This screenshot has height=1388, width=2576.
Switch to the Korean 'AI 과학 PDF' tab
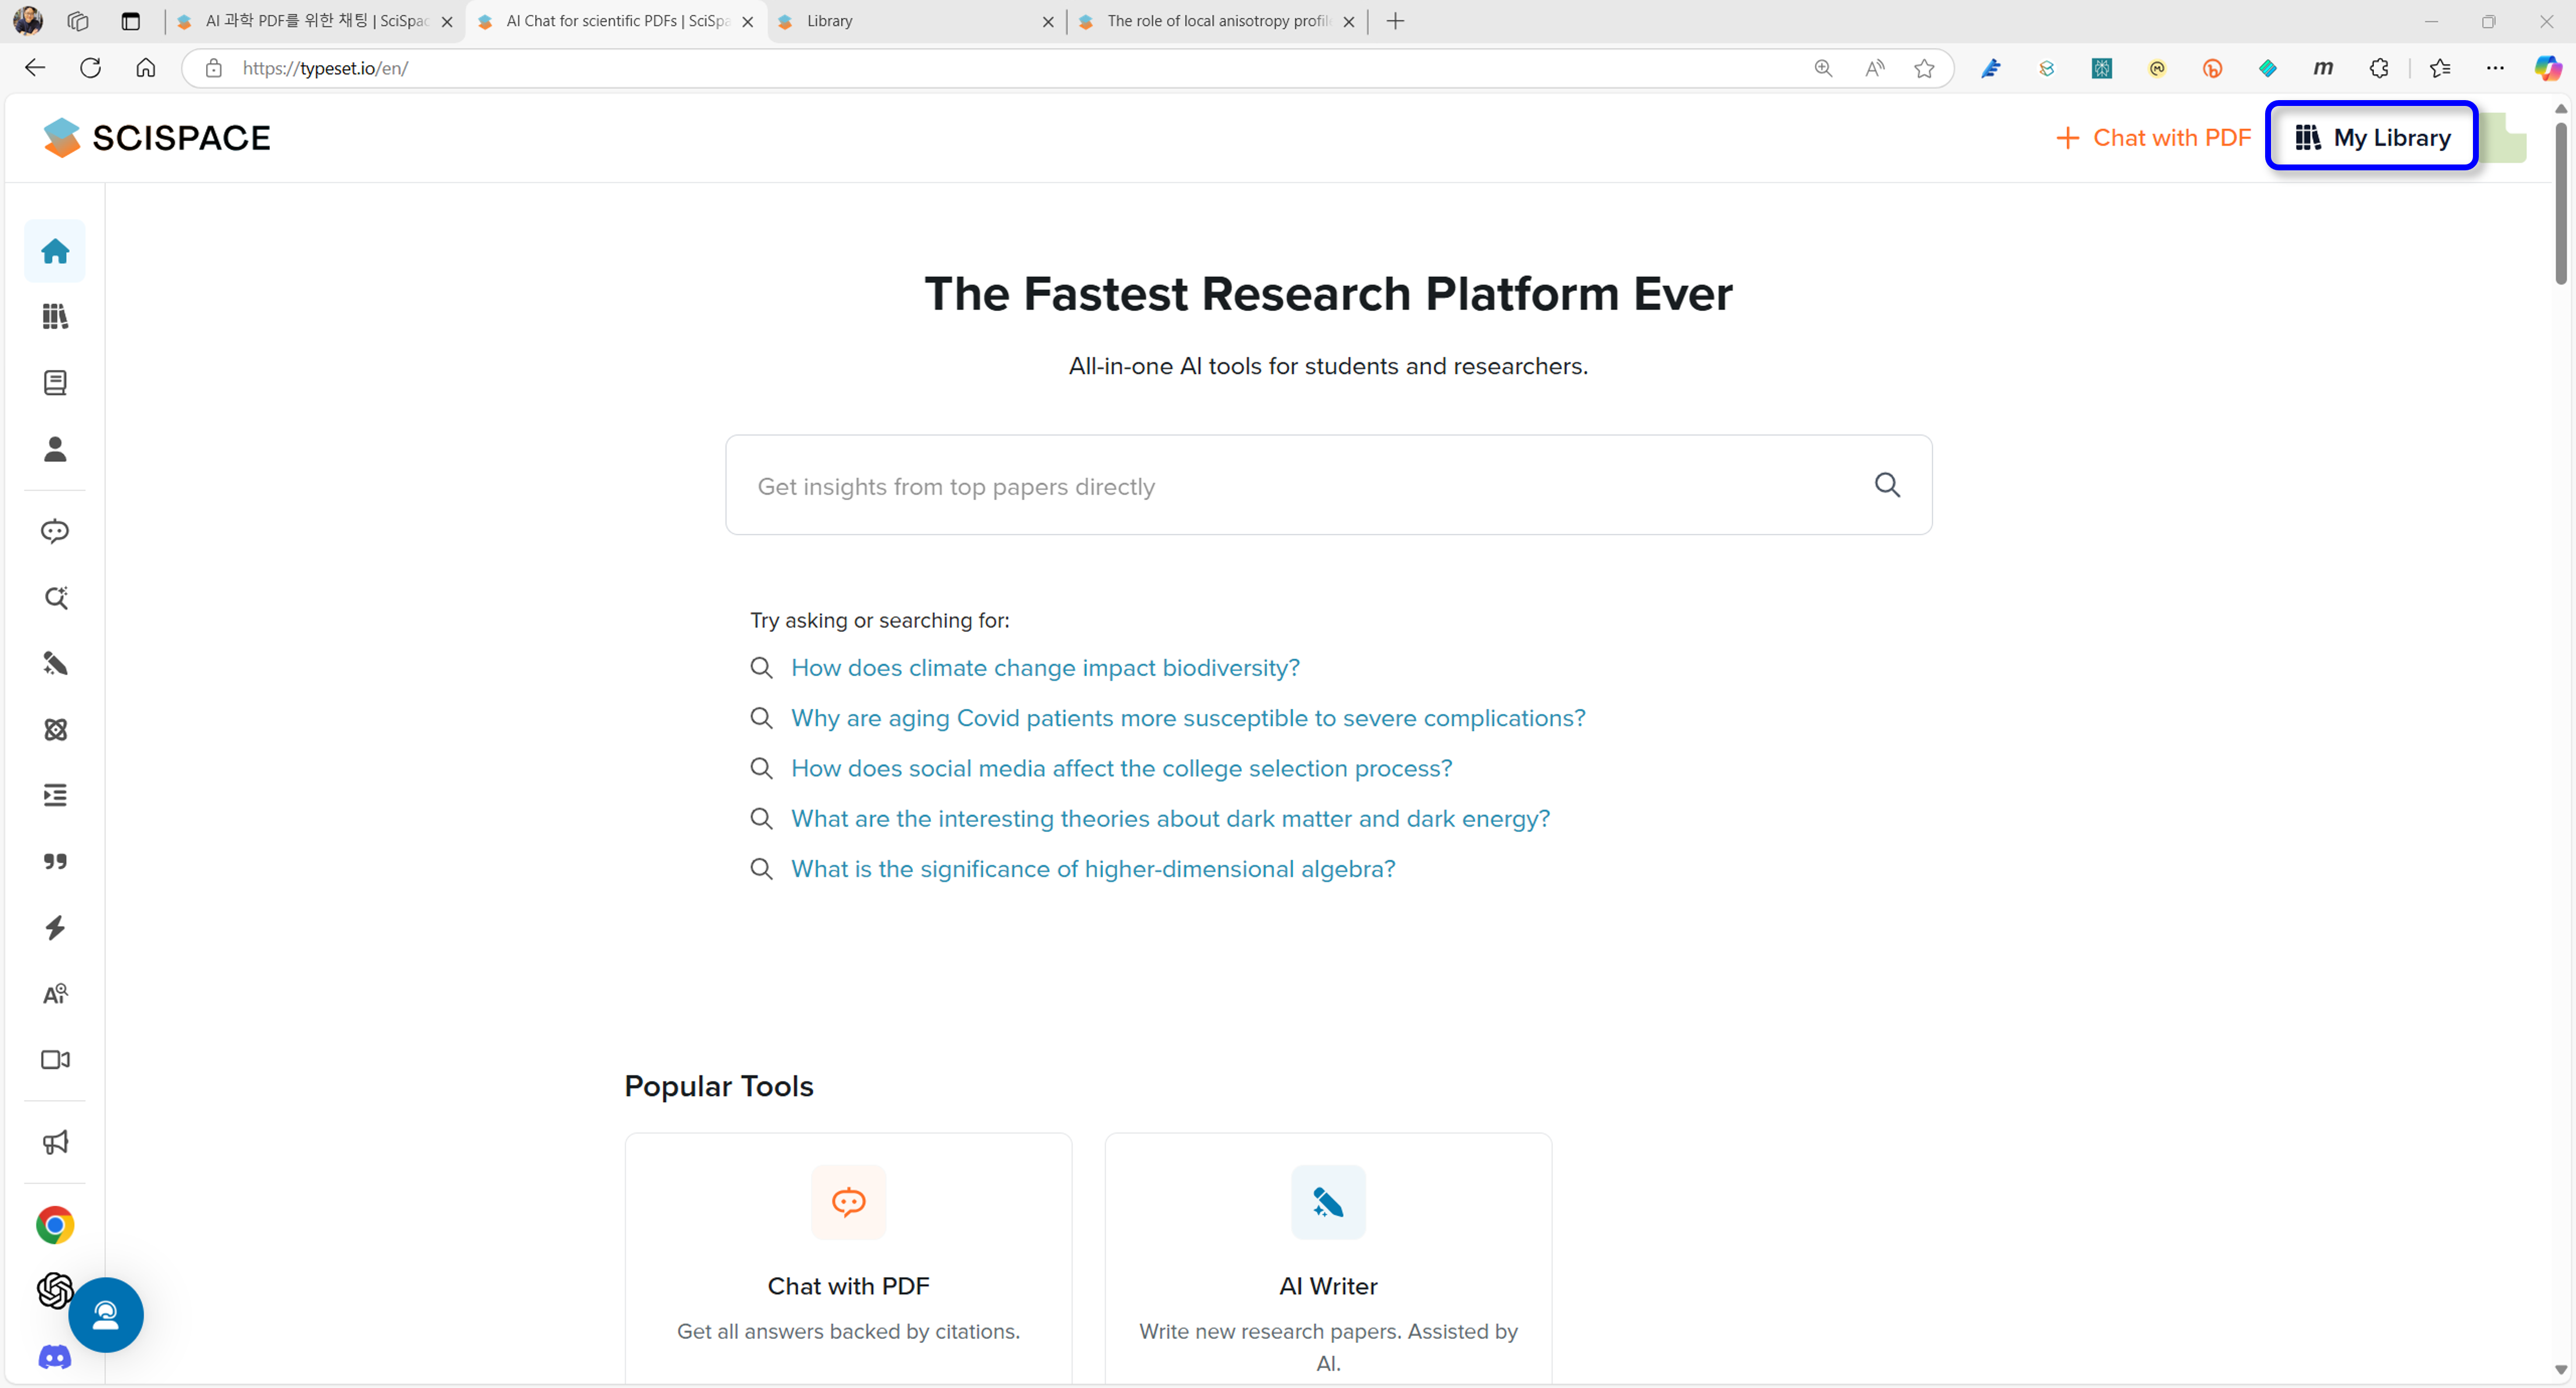[315, 21]
